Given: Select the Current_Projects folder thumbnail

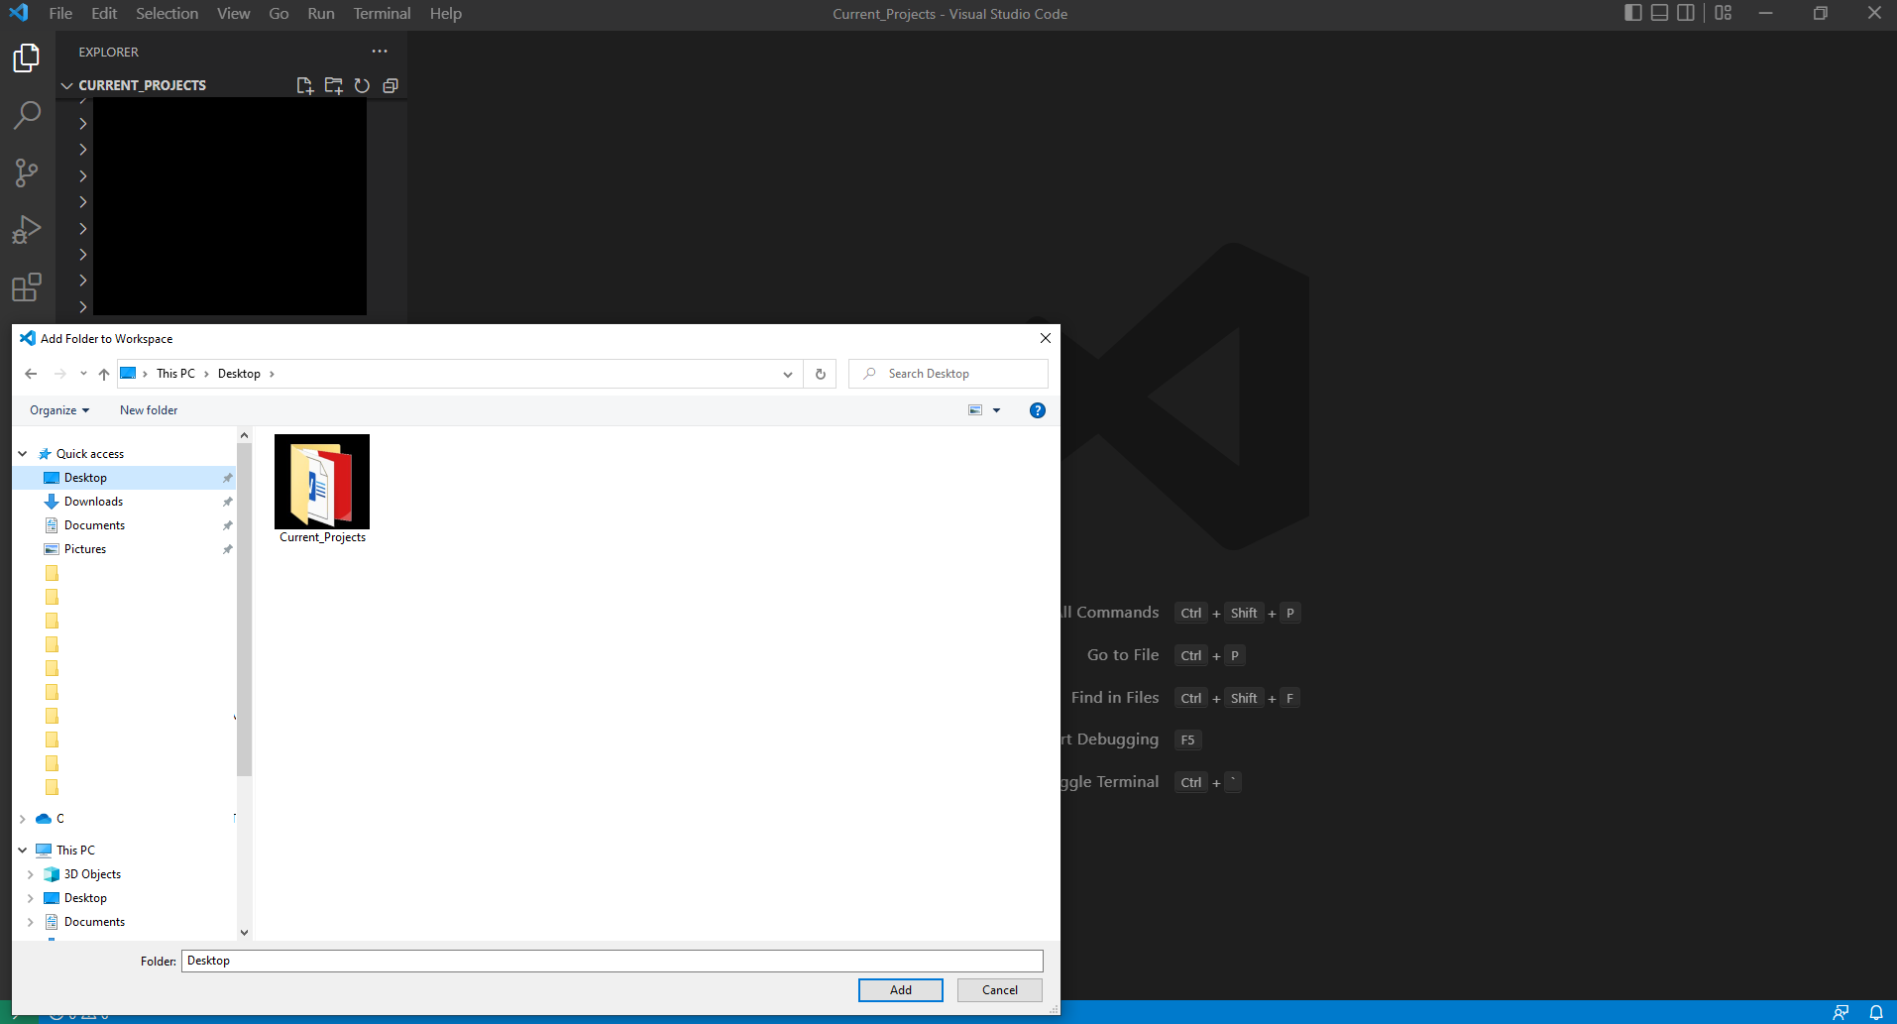Looking at the screenshot, I should click(x=322, y=483).
